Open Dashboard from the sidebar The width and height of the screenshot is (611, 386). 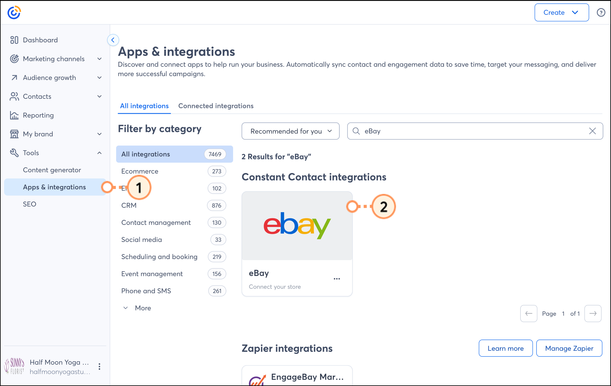point(40,40)
